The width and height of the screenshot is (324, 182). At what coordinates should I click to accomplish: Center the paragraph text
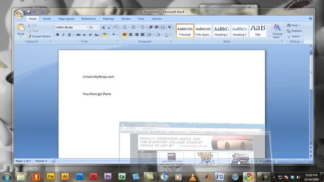[131, 34]
